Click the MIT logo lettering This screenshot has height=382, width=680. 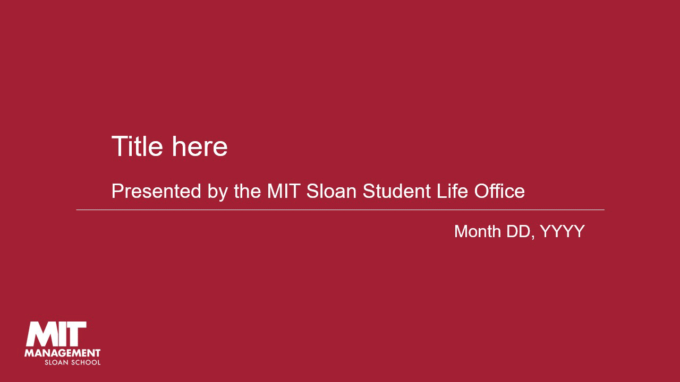56,334
